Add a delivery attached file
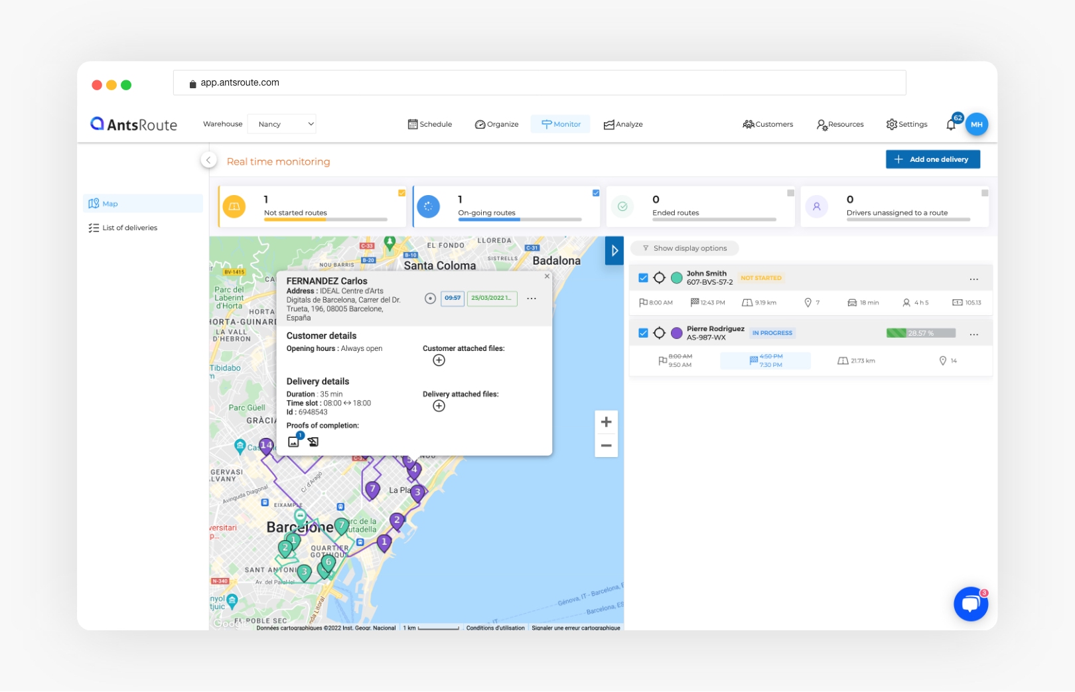Viewport: 1075px width, 692px height. [x=439, y=406]
